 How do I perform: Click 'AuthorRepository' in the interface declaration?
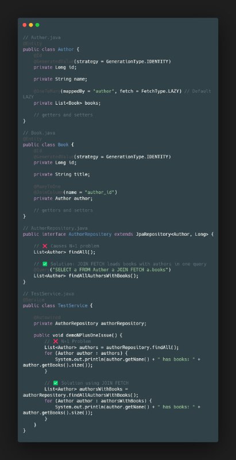pyautogui.click(x=90, y=234)
